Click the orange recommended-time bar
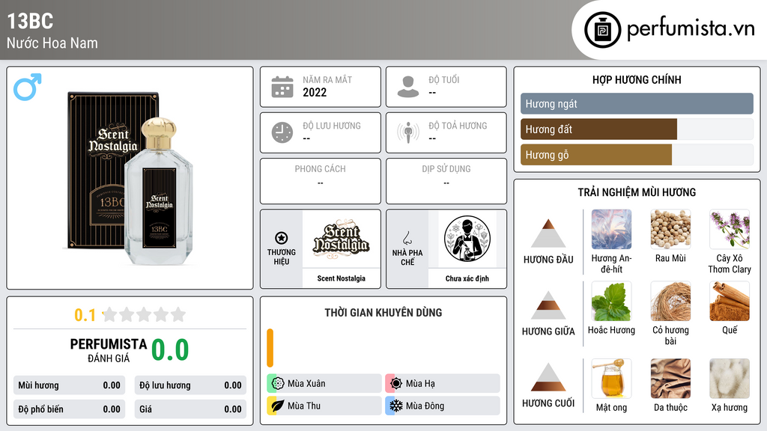The image size is (767, 431). (270, 348)
